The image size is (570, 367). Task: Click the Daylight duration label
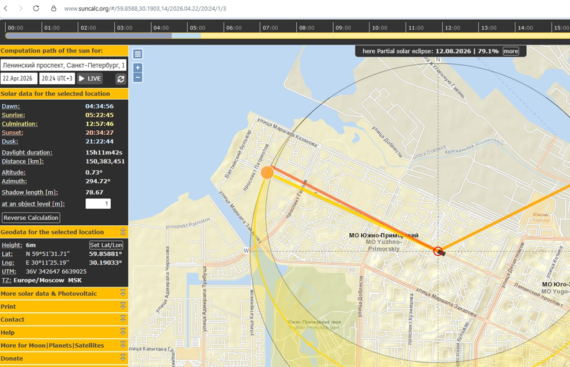click(27, 152)
